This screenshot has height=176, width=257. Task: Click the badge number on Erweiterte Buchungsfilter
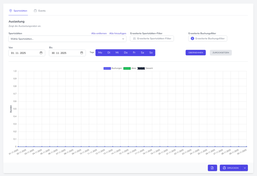click(192, 39)
